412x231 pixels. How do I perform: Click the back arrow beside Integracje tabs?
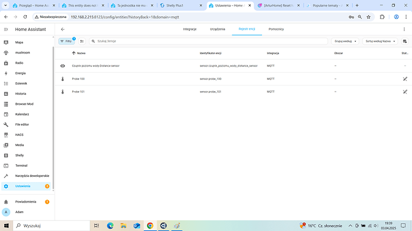(63, 29)
